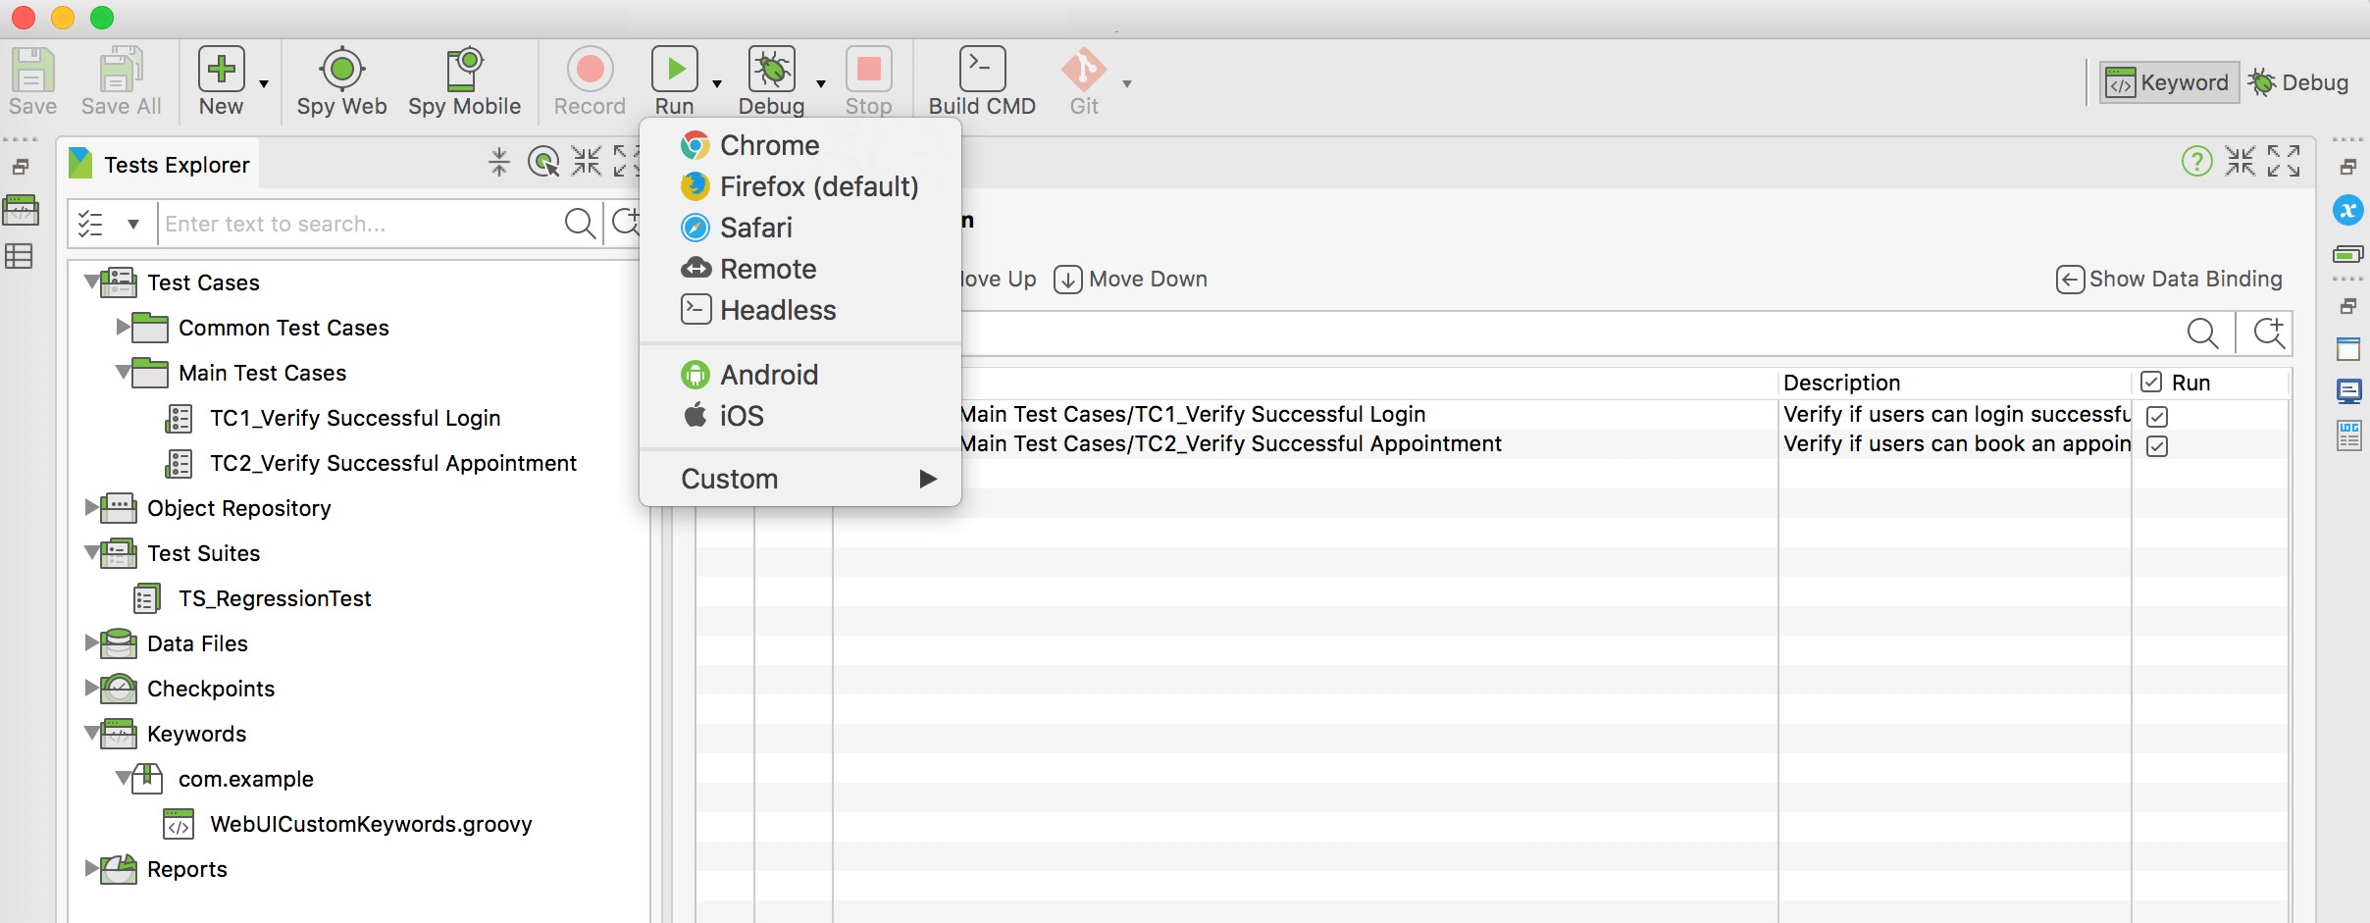
Task: Uncheck Run for TC2_Verify Successful Appointment row
Action: pos(2157,446)
